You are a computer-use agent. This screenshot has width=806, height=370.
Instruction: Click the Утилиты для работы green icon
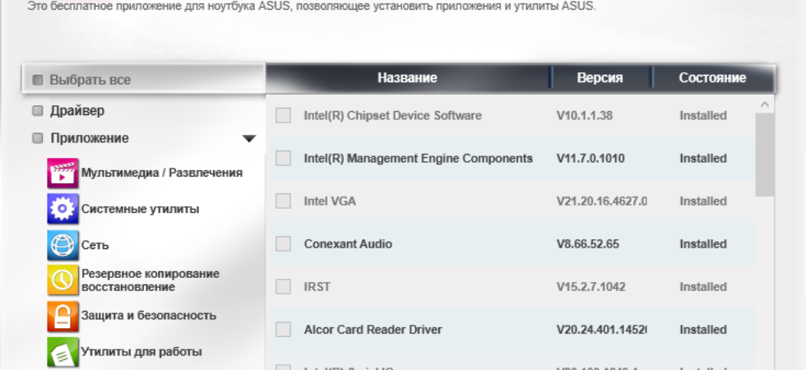pos(63,352)
